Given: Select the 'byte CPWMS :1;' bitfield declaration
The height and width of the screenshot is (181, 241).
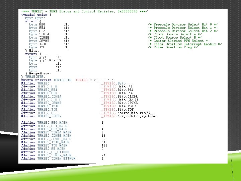Looking at the screenshot, I should (49, 41).
